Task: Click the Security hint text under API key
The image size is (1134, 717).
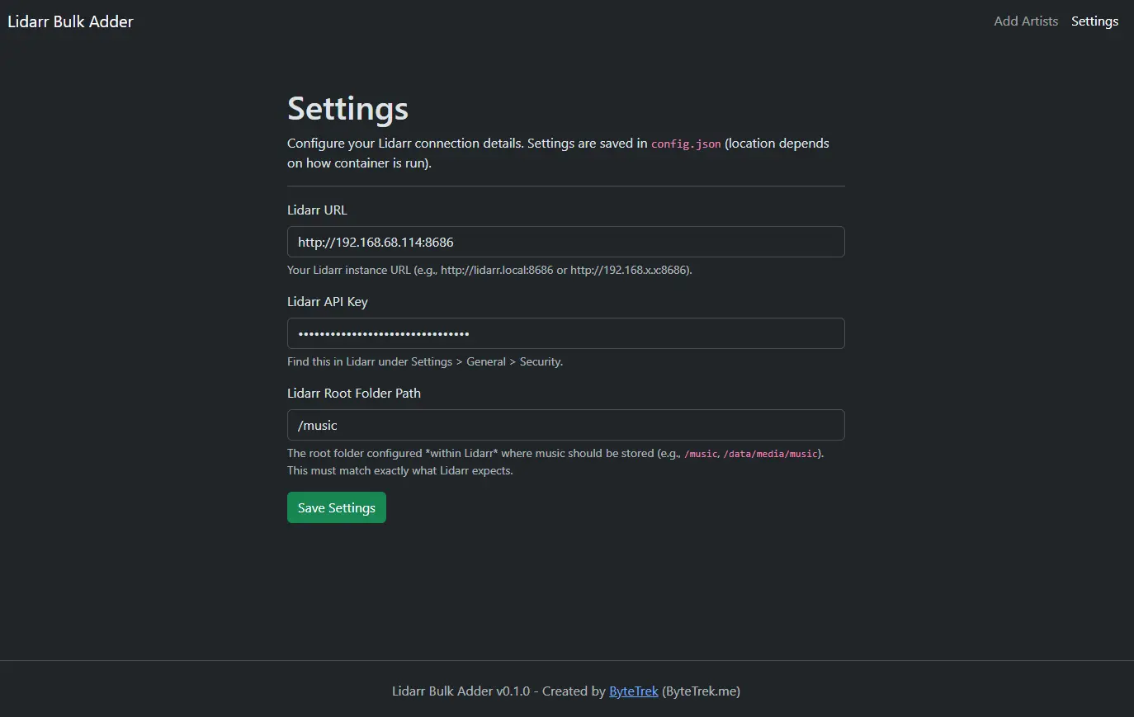Action: coord(424,361)
